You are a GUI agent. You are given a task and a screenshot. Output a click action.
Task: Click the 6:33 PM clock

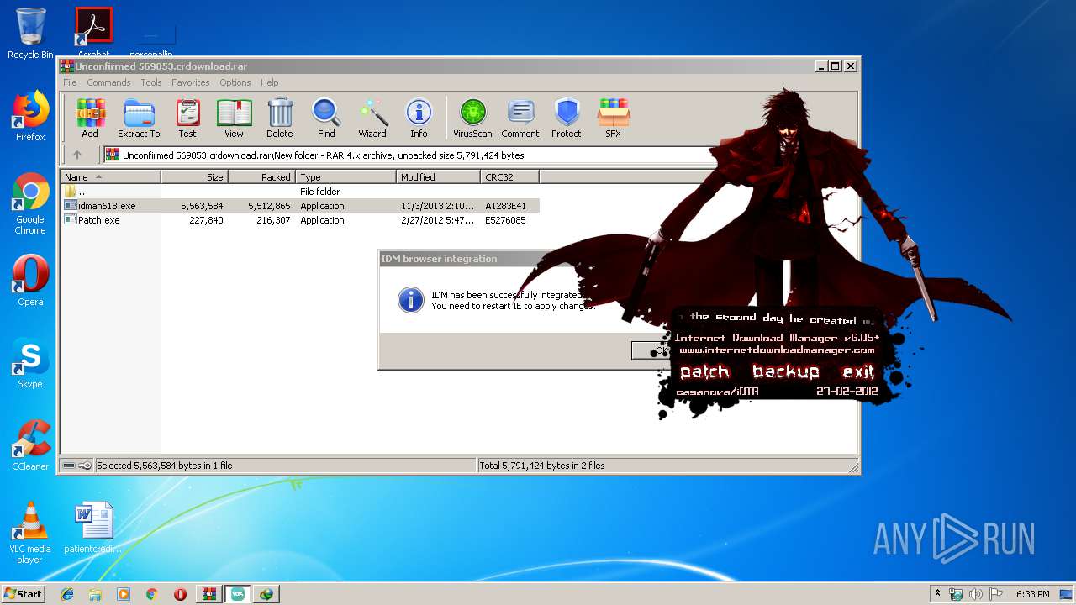pyautogui.click(x=1033, y=594)
